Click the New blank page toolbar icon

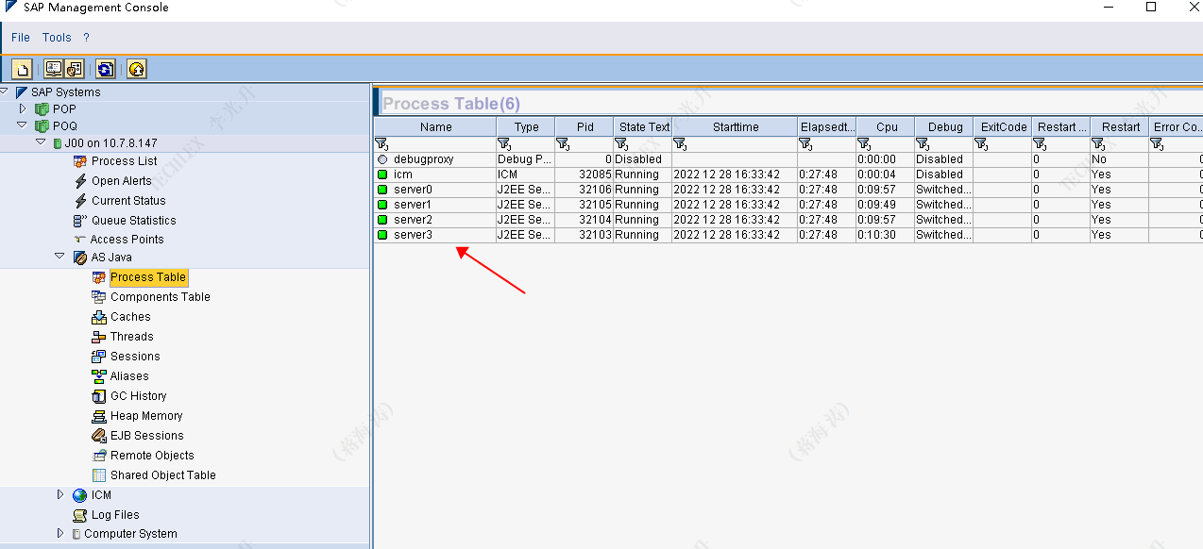[22, 69]
